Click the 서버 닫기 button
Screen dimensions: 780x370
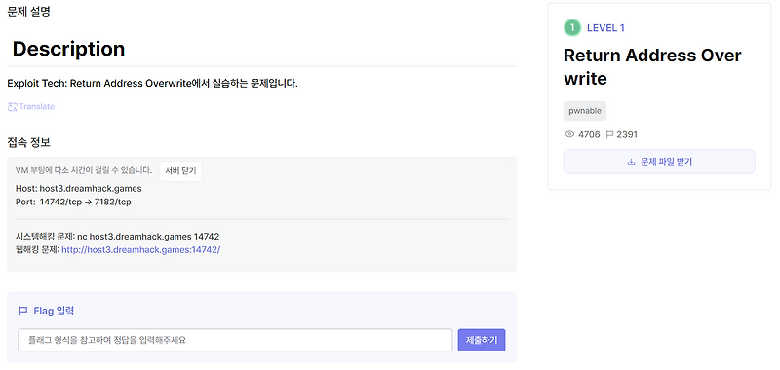180,171
